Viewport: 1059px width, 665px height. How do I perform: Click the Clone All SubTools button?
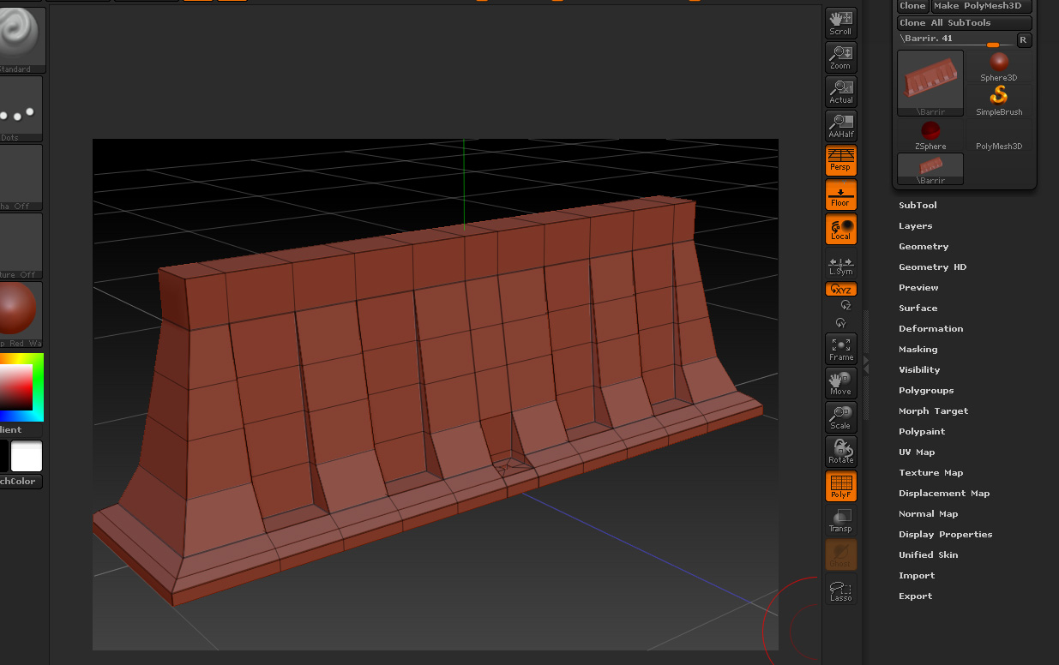[963, 23]
